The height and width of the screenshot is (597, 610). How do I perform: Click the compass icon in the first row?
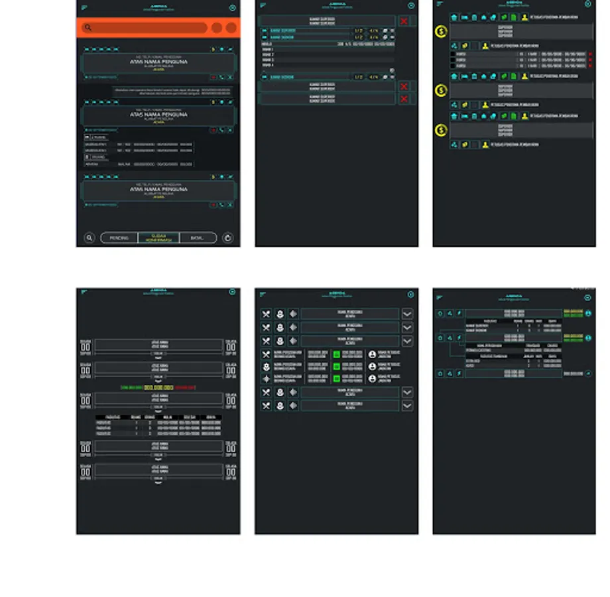[x=293, y=314]
